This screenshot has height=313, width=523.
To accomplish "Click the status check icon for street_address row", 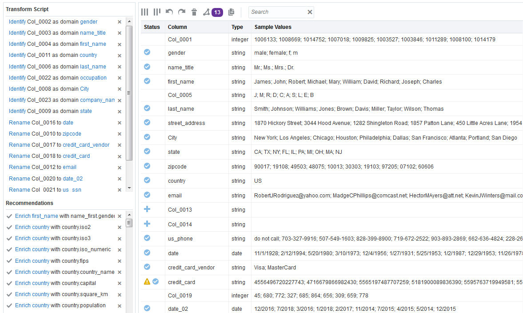I will [147, 122].
